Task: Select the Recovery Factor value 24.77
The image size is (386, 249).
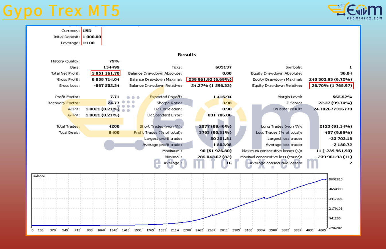Action: [114, 103]
